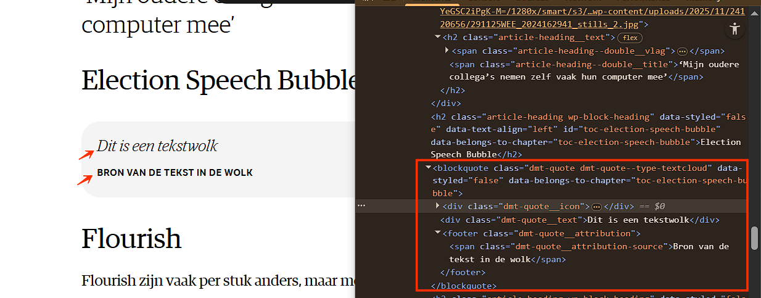Click ellipsis badge in article-heading--double__vlag span
Viewport: 761px width, 298px height.
[682, 51]
